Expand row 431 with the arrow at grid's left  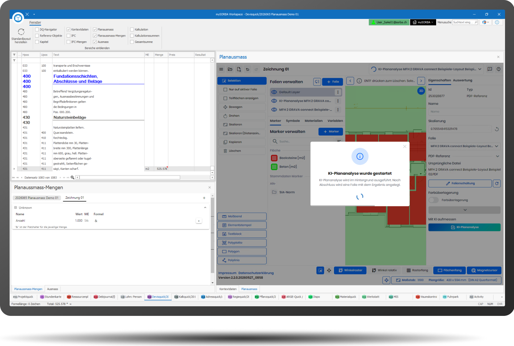click(x=14, y=169)
